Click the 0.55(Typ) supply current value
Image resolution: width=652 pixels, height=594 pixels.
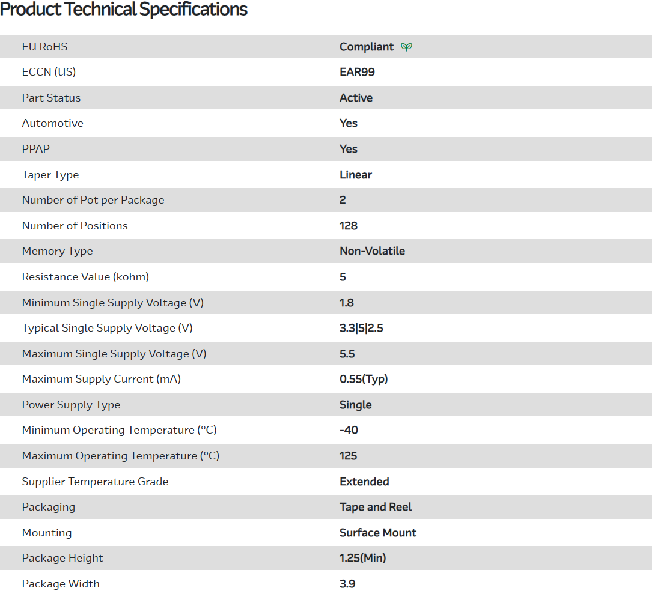click(x=364, y=379)
